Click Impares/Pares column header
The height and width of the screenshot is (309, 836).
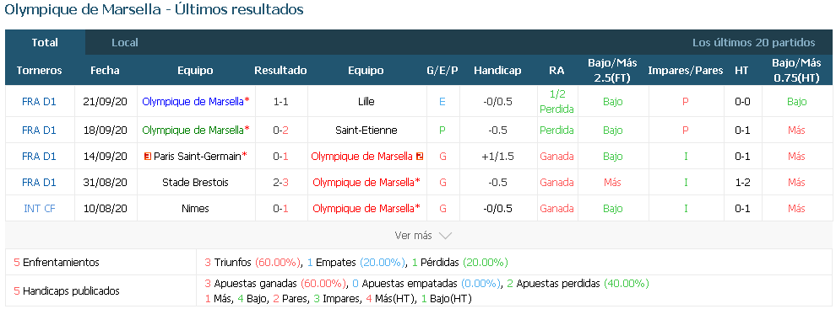tap(686, 70)
